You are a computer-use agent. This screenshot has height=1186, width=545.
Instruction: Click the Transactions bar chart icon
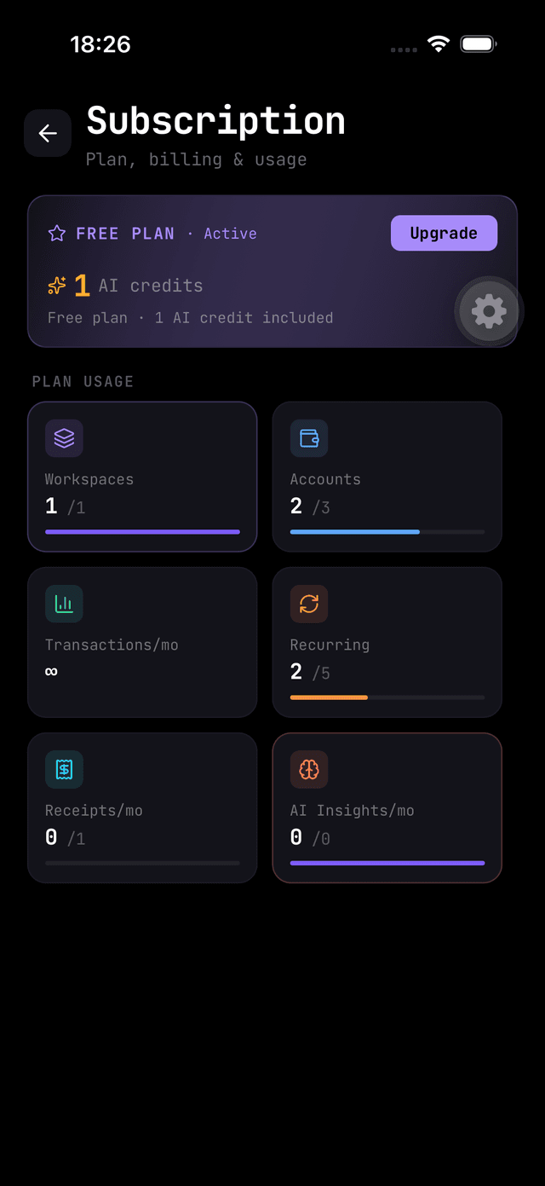click(64, 604)
